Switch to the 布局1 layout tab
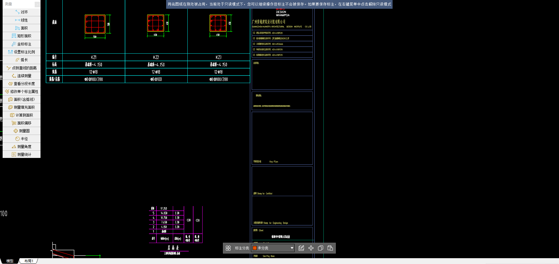 pos(29,261)
